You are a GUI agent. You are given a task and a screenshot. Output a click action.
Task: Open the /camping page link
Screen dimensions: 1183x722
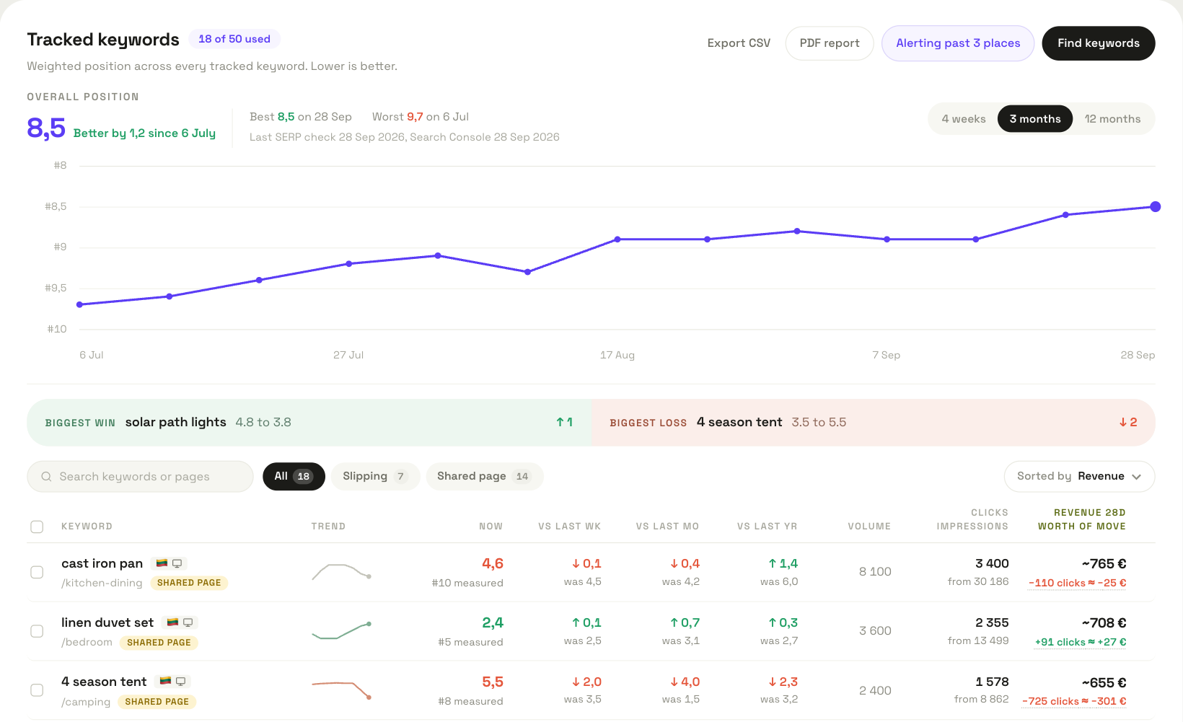86,702
